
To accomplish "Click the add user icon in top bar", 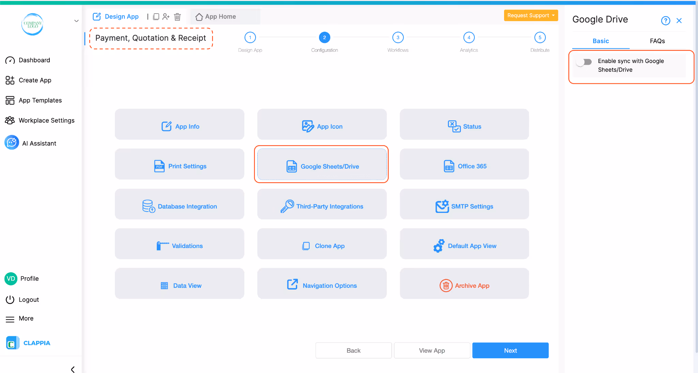I will coord(166,17).
